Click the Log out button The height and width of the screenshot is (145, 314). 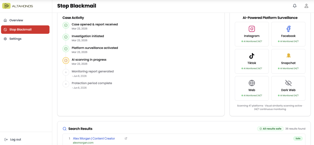[13, 140]
